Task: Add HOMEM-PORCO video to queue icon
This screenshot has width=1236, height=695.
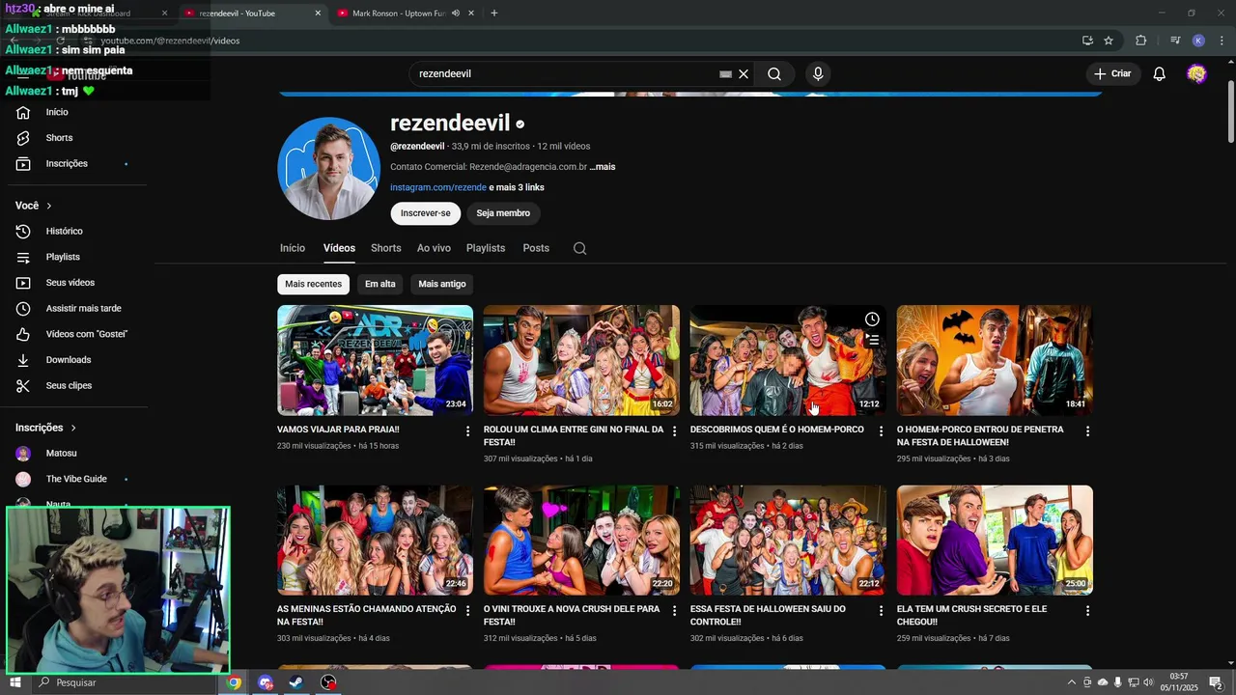Action: pos(872,340)
